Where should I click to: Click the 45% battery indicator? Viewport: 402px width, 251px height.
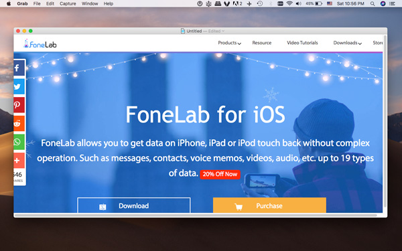click(x=314, y=3)
